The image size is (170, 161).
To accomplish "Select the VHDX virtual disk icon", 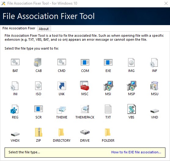I will [15, 134].
